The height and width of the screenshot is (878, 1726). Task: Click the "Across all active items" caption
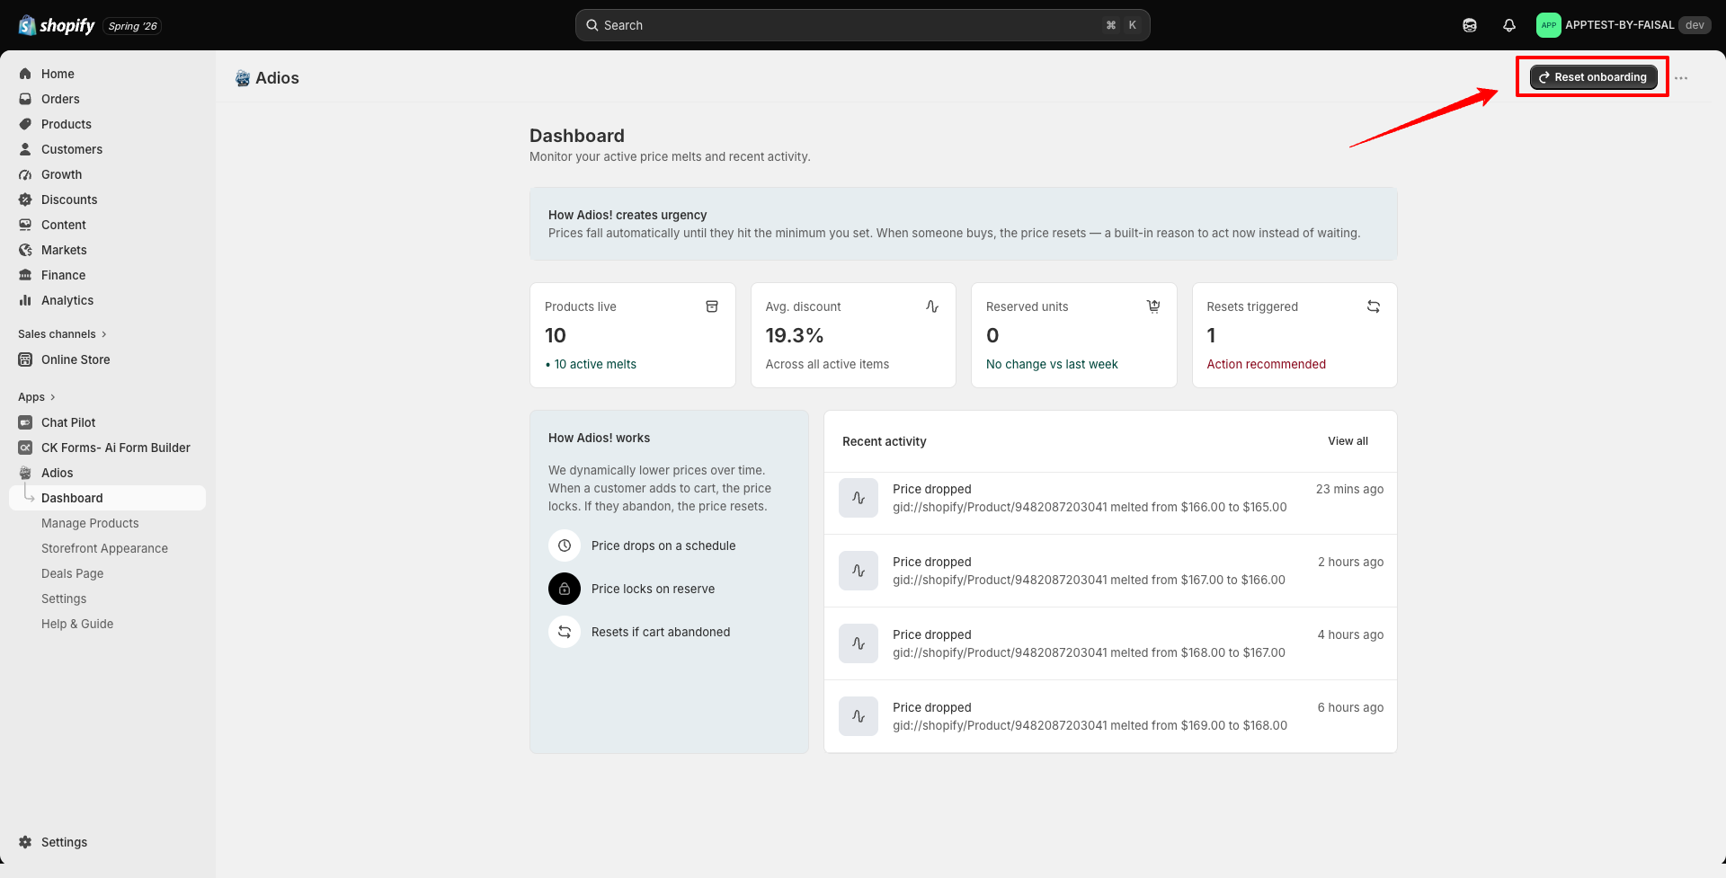pyautogui.click(x=827, y=364)
